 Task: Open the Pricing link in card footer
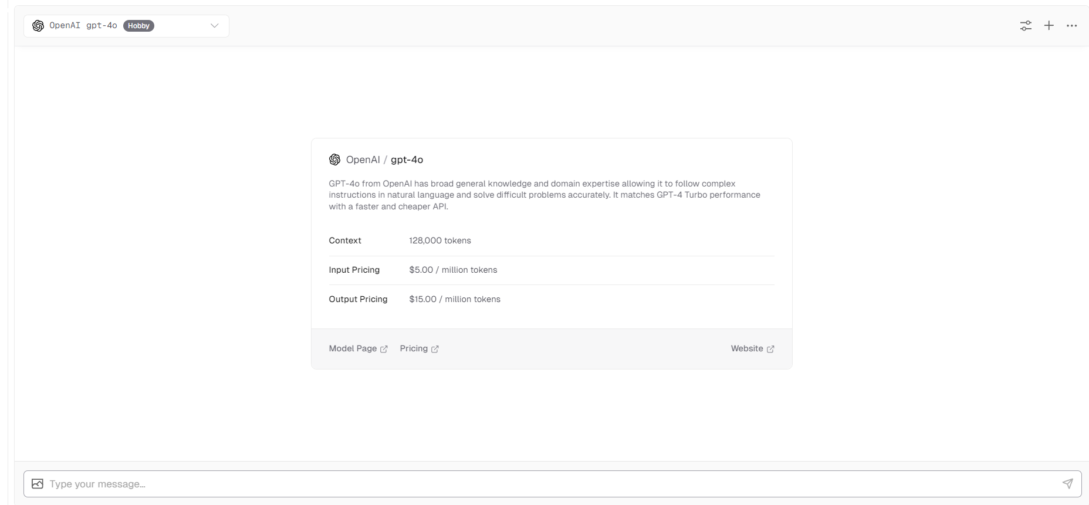[x=414, y=348]
